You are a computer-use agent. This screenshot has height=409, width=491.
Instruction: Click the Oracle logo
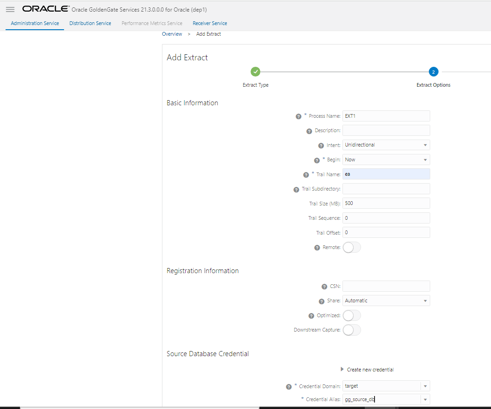pos(46,9)
